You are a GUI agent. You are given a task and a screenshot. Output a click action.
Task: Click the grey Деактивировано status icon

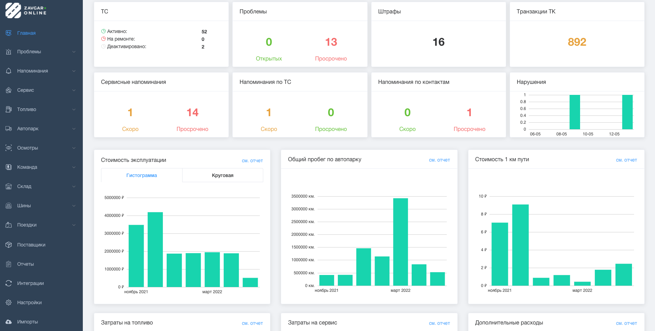coord(103,46)
